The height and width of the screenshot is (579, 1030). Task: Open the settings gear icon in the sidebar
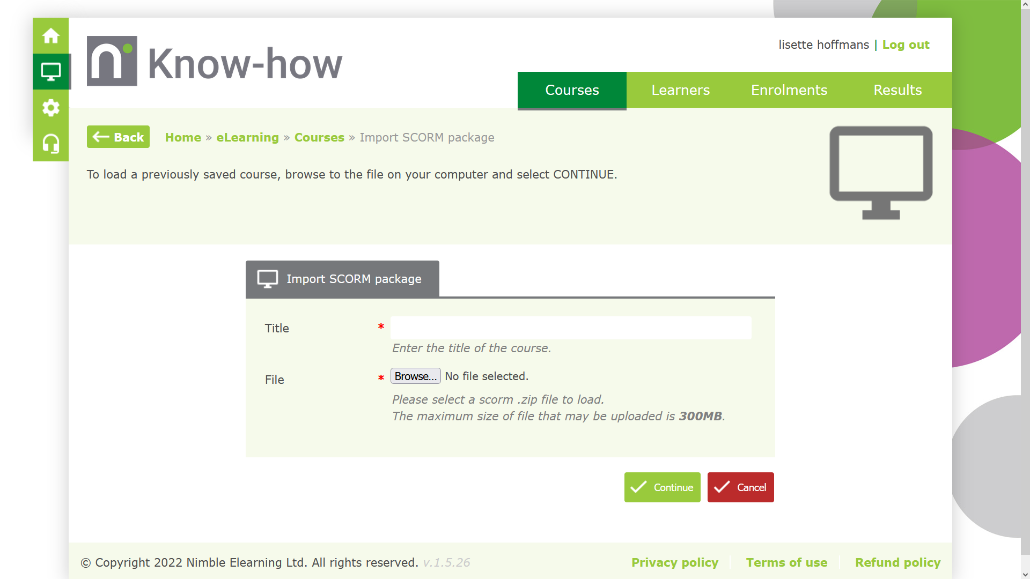(x=51, y=108)
